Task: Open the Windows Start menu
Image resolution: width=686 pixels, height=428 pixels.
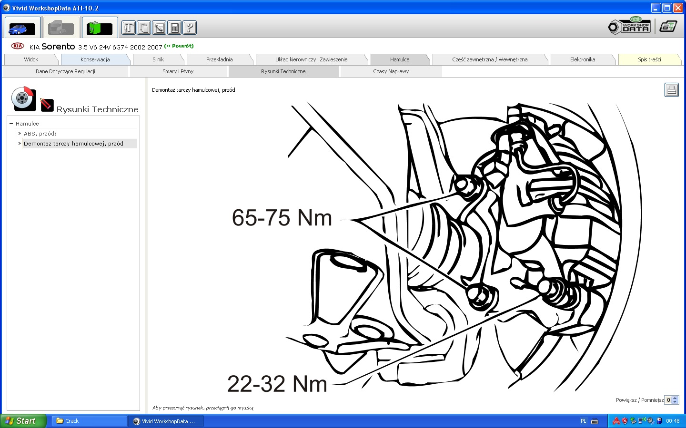Action: (23, 421)
